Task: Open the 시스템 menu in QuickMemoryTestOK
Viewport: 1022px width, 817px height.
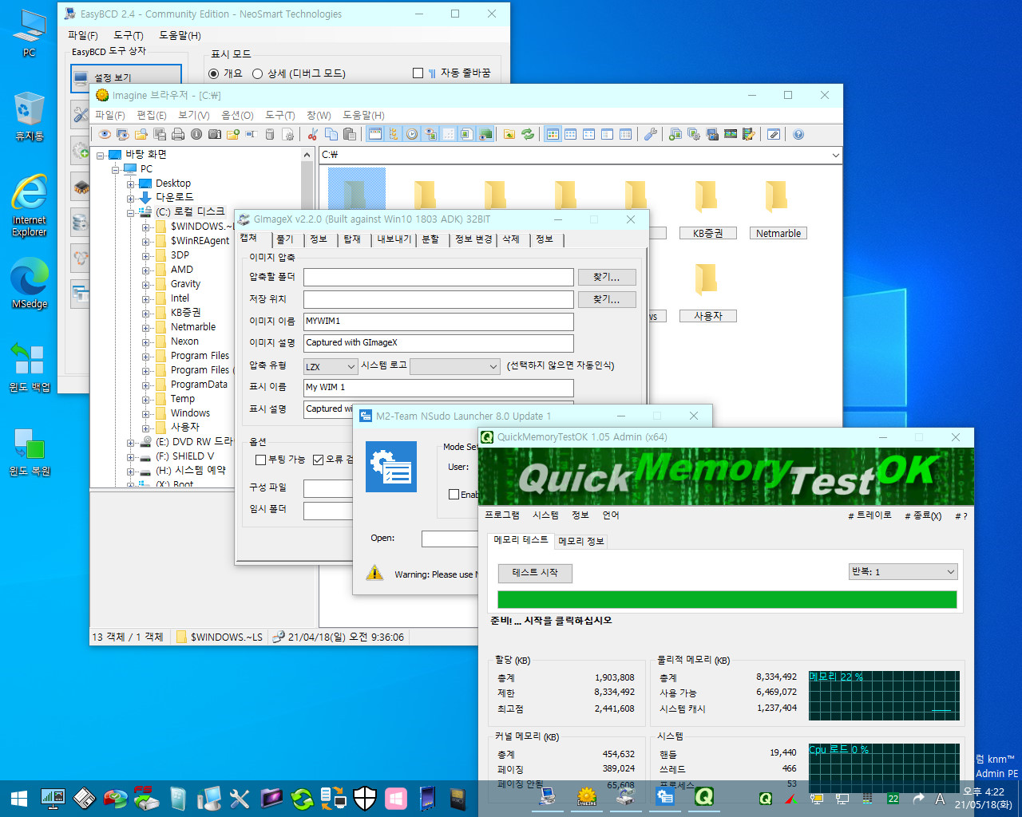Action: pyautogui.click(x=546, y=515)
